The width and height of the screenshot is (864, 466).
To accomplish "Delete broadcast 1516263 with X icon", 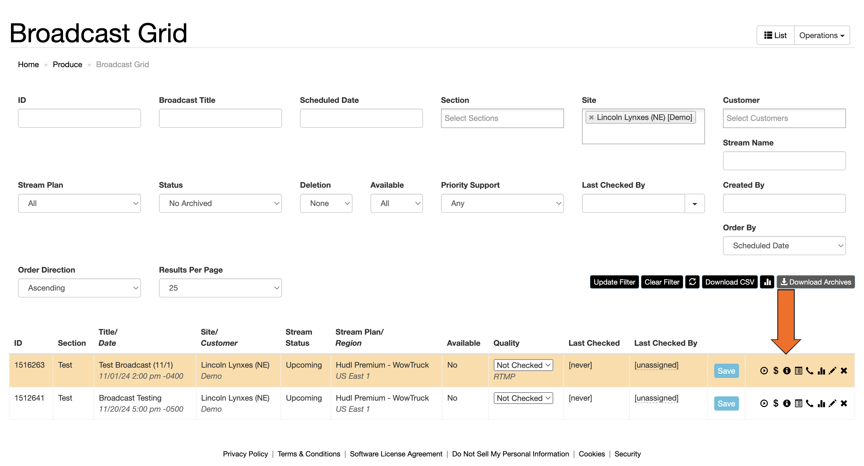I will [x=844, y=370].
